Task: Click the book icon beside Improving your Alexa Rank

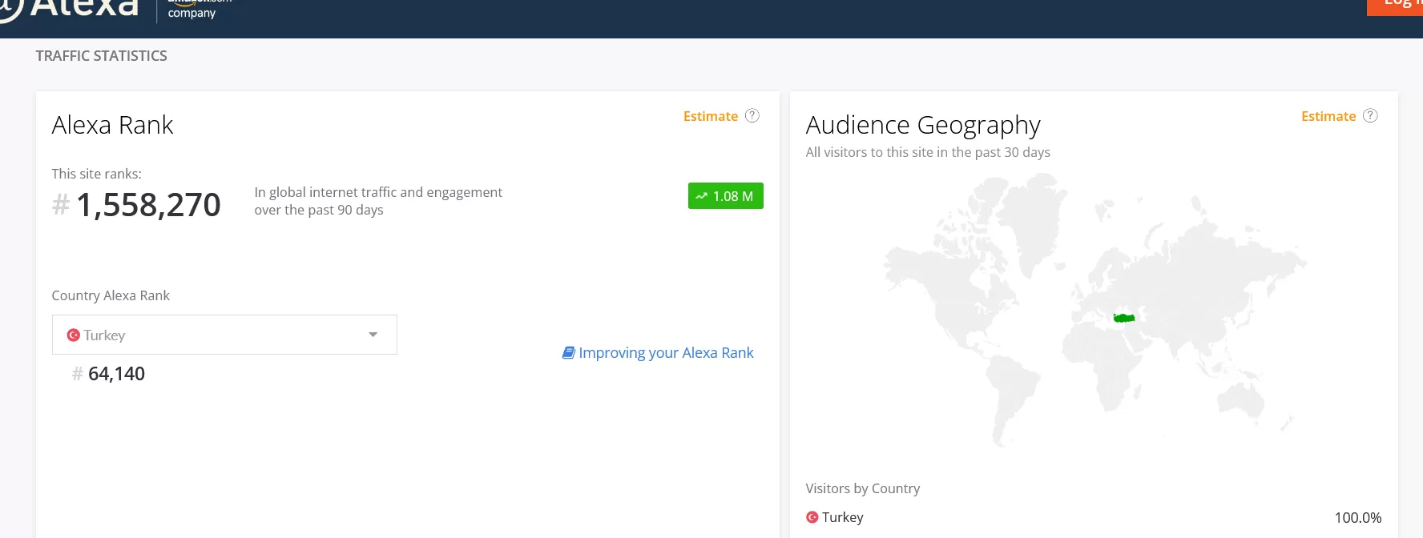Action: tap(569, 352)
